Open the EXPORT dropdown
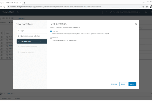 [x=11, y=93]
